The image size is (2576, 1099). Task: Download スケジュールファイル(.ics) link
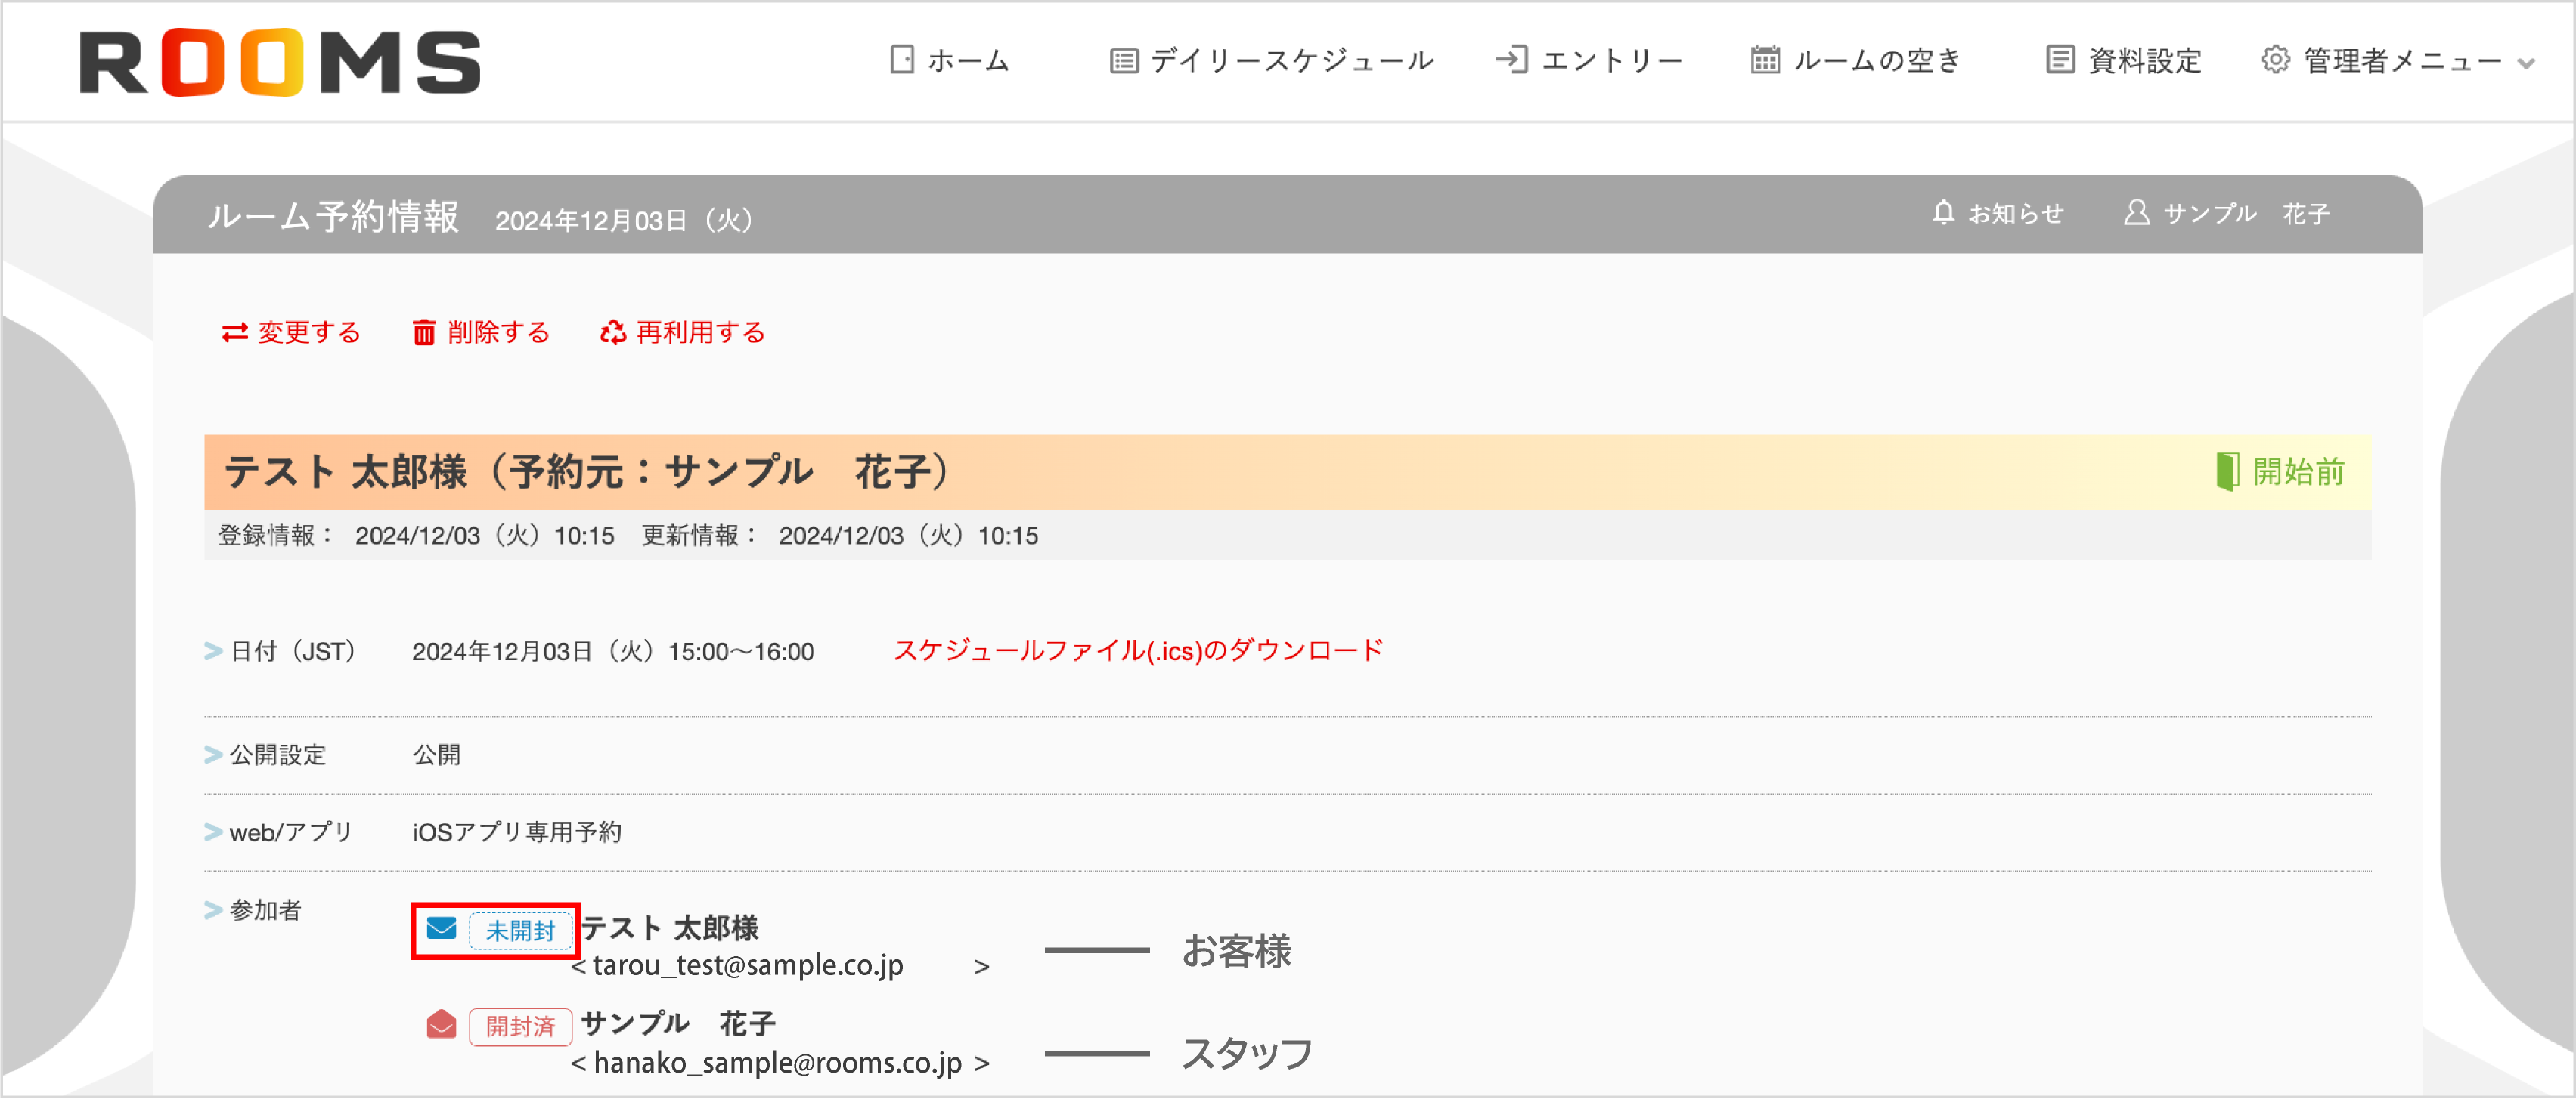coord(1138,650)
